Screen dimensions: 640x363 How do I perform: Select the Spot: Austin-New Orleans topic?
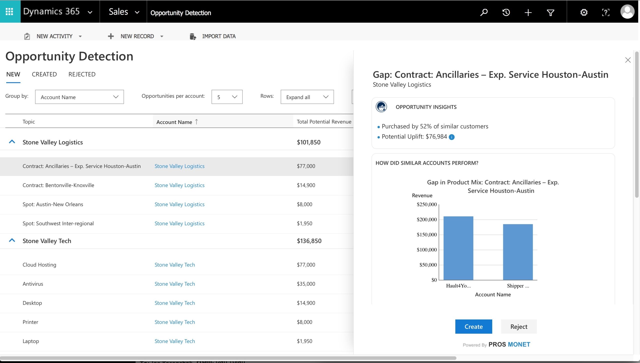click(53, 204)
